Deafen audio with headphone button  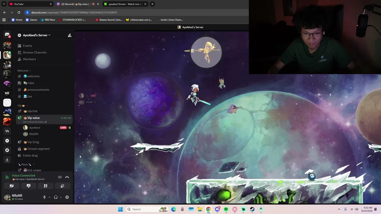coord(56,197)
